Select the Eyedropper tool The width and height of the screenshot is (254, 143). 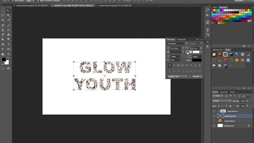9,20
